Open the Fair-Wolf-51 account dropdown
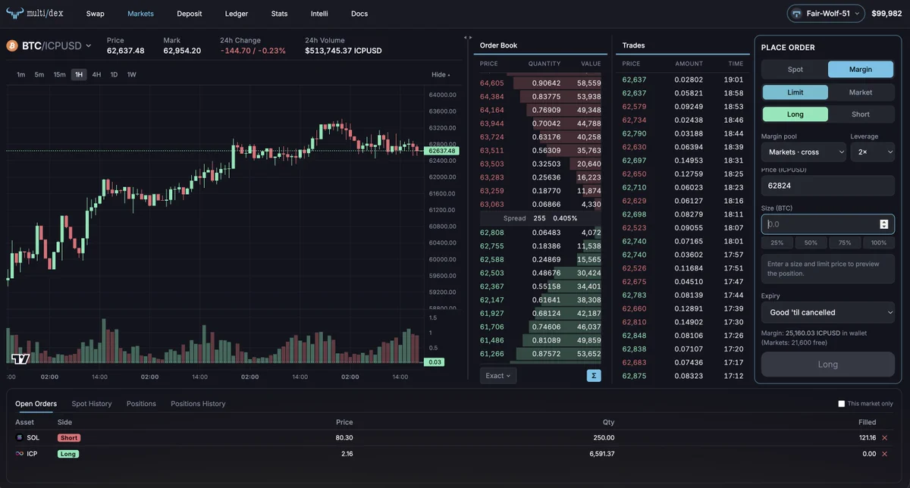 (x=826, y=14)
